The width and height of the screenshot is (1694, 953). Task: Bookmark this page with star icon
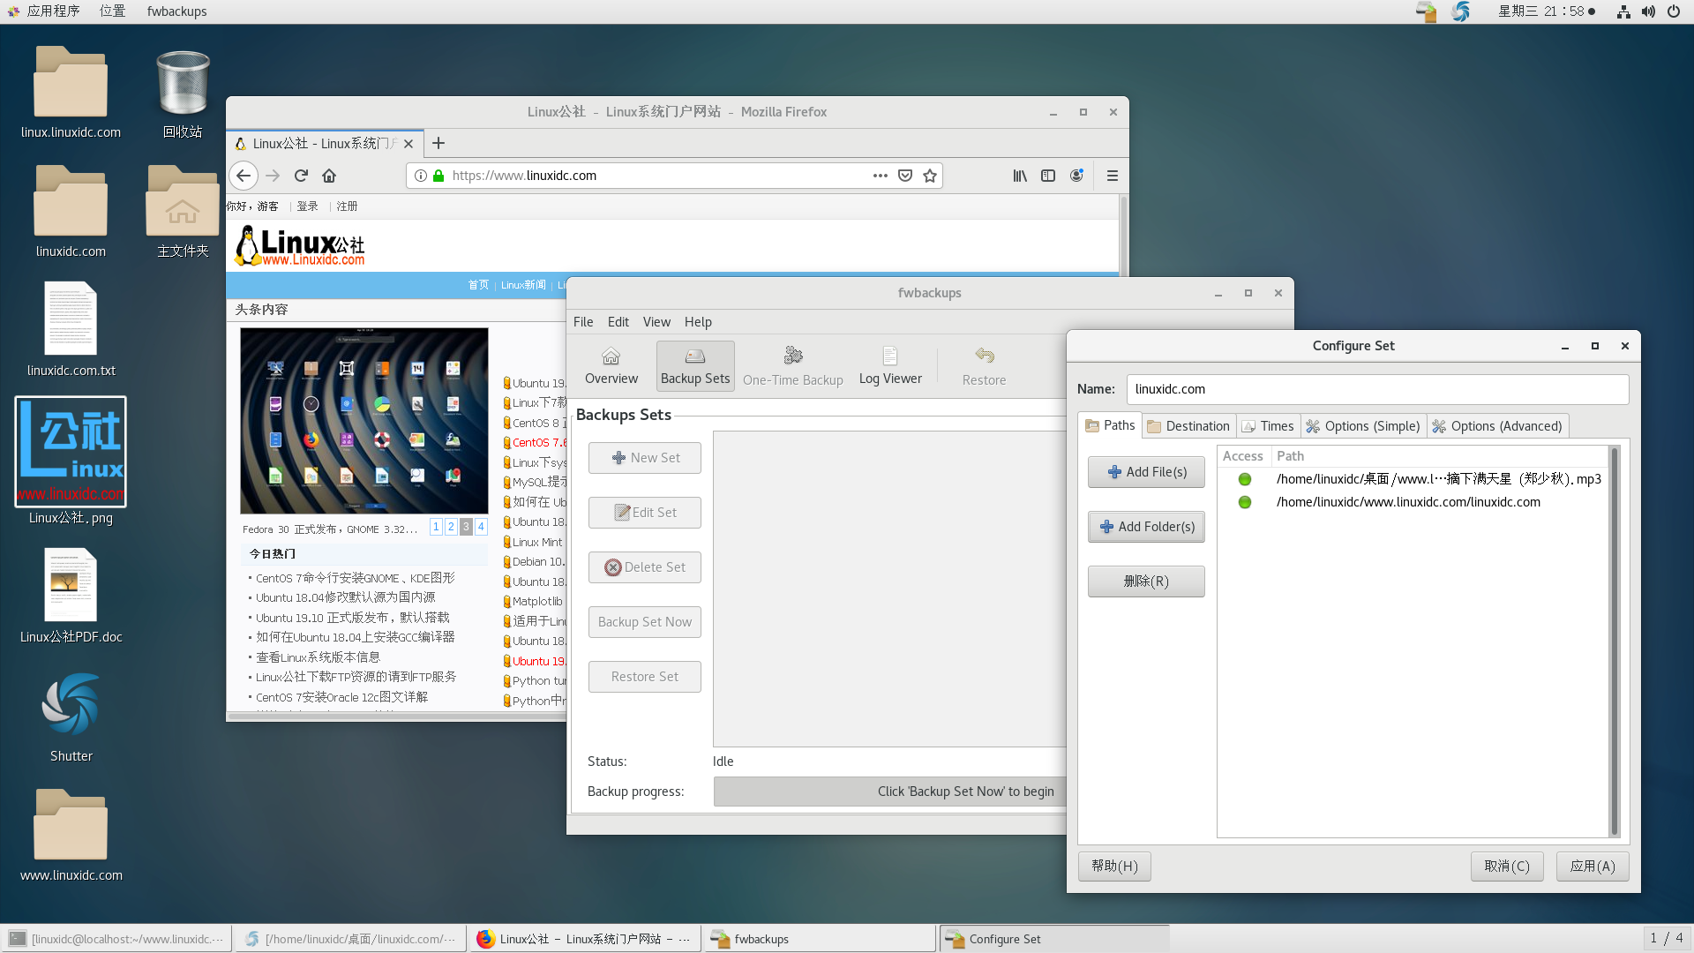pos(930,176)
